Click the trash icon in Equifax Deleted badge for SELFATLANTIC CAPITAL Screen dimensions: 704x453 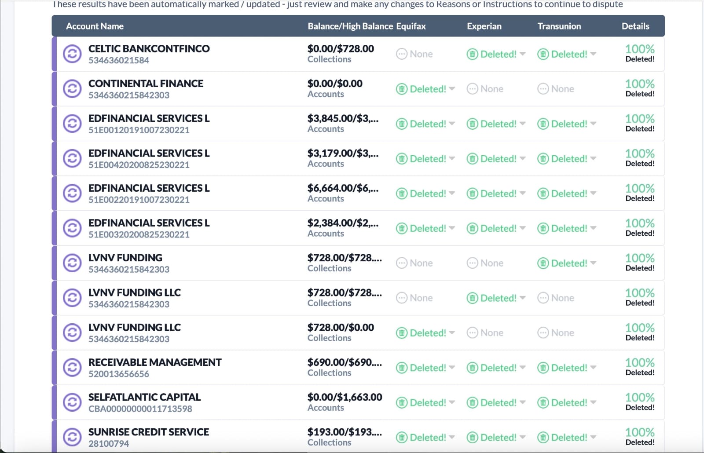(x=403, y=402)
